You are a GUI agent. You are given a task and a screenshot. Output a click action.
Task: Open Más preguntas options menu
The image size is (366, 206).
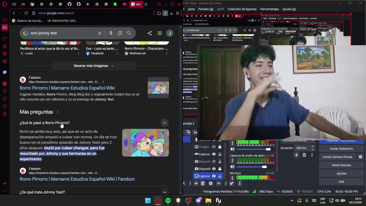58,112
